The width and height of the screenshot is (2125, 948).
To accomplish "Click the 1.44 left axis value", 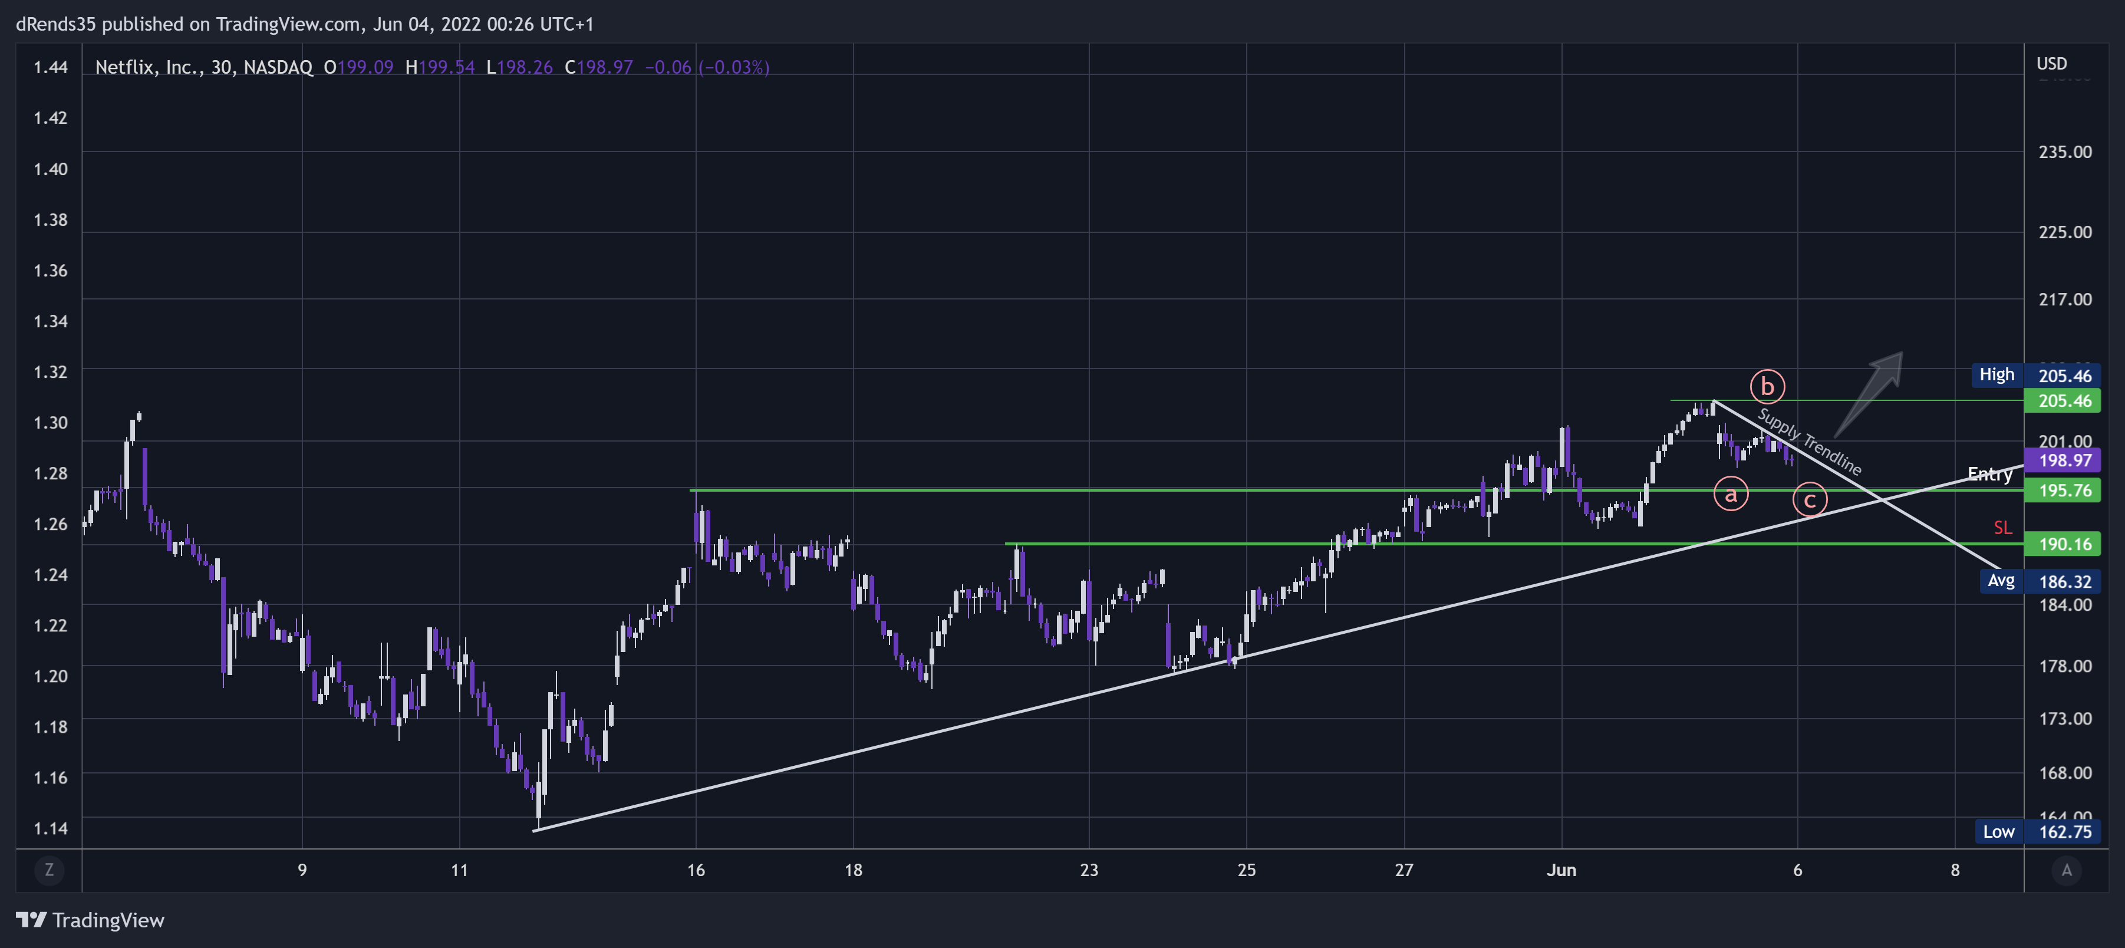I will (50, 67).
